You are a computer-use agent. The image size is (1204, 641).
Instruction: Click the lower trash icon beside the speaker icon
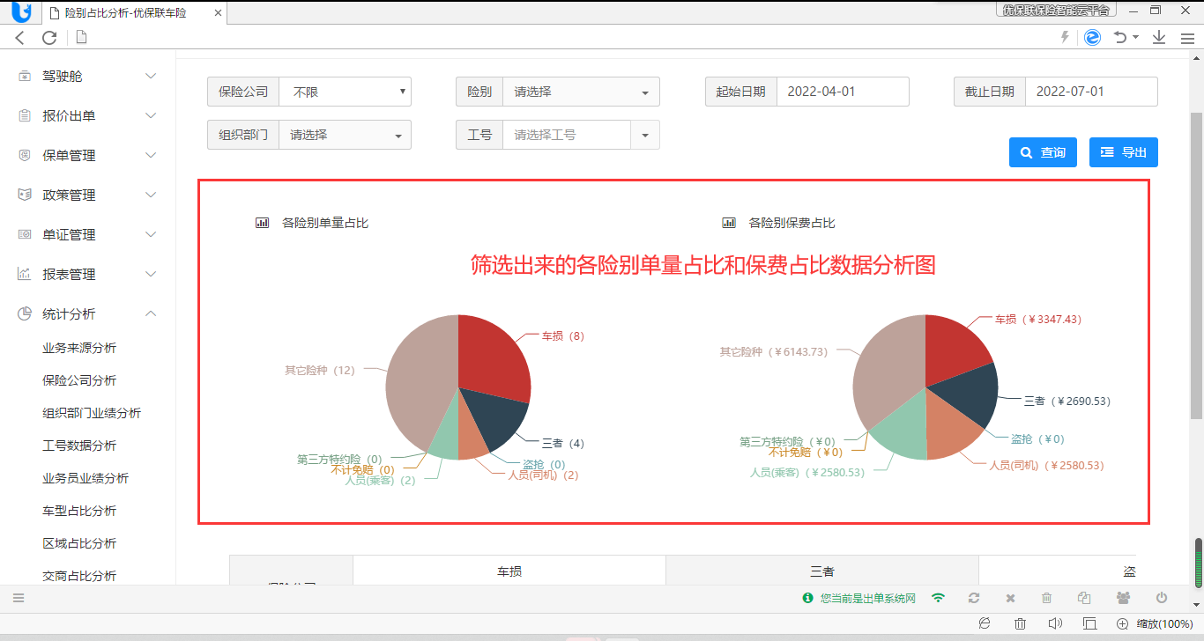click(x=1020, y=623)
